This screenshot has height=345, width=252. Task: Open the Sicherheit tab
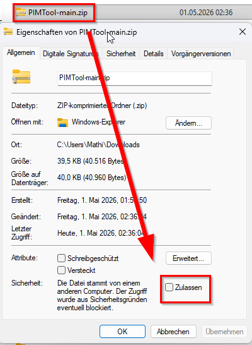[x=121, y=54]
